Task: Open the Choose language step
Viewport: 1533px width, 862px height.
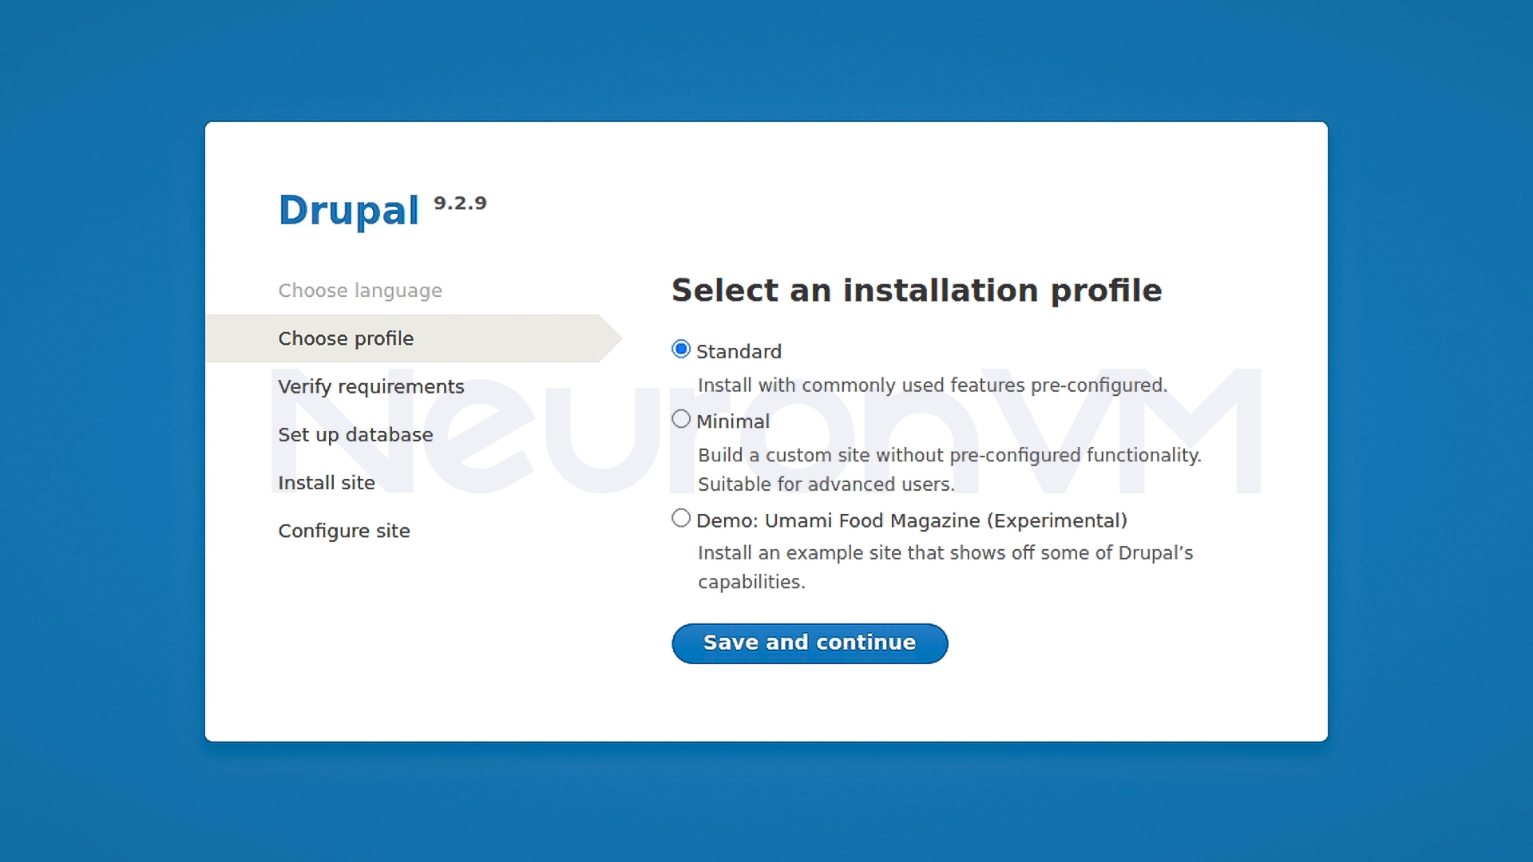Action: tap(361, 290)
